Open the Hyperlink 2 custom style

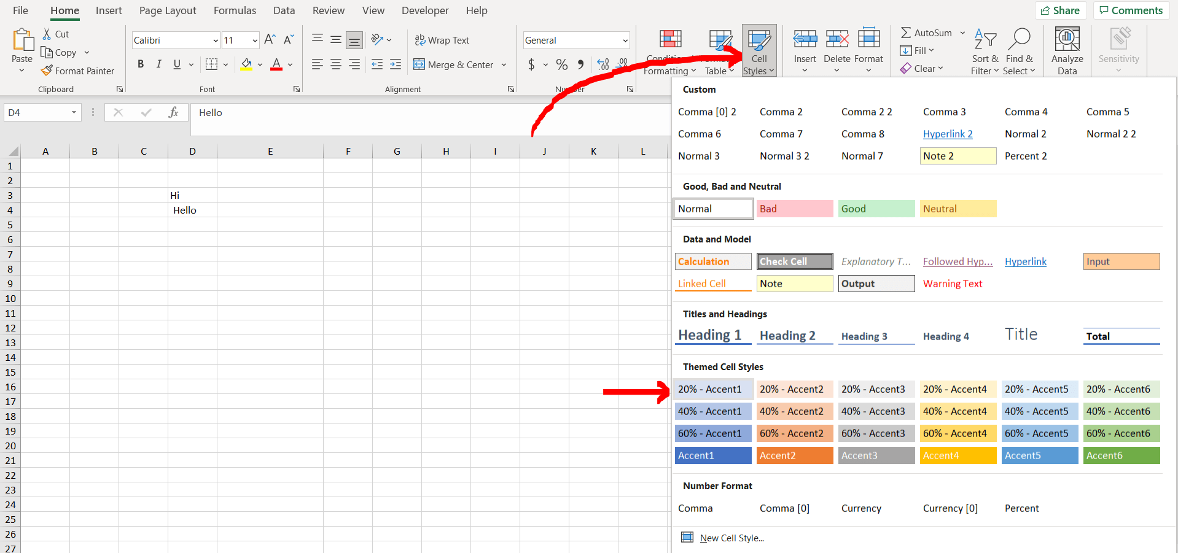pyautogui.click(x=948, y=133)
